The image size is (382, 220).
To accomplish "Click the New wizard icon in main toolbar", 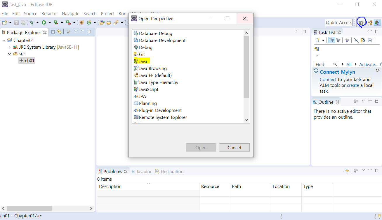I will (x=4, y=22).
